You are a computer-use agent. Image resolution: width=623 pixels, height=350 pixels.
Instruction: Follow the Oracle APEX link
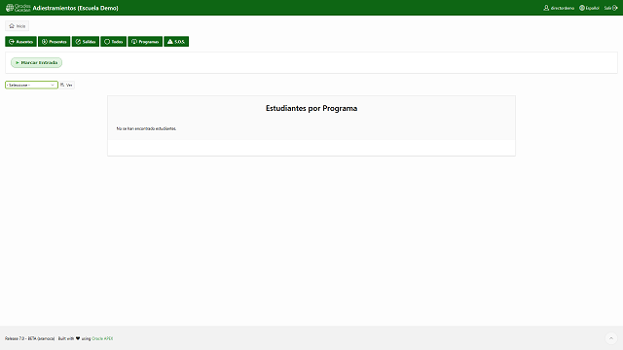pyautogui.click(x=102, y=339)
